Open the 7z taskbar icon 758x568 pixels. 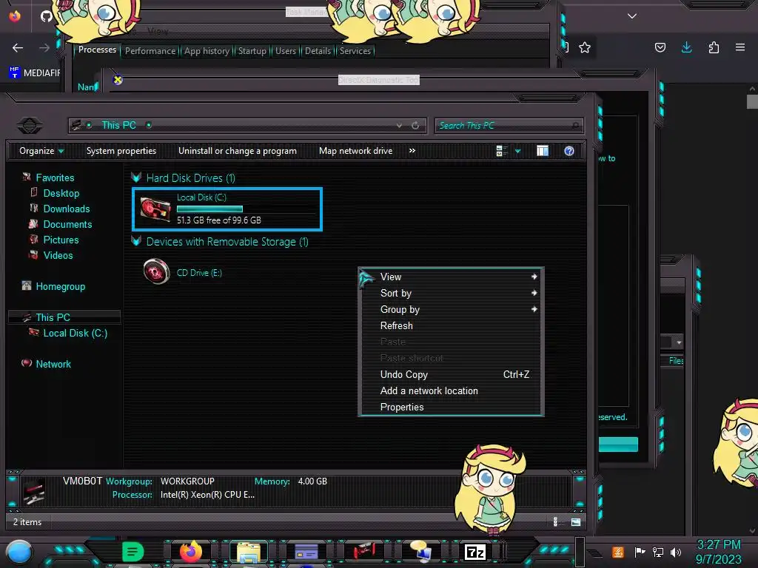tap(474, 552)
